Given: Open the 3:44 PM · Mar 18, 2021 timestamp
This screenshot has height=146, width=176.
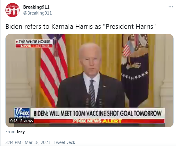Looking at the screenshot, I should (28, 142).
